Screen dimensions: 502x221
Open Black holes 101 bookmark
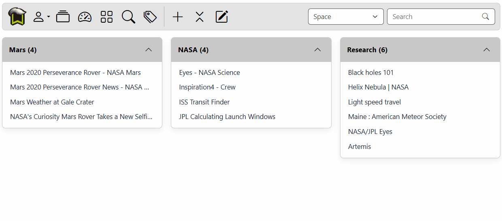(371, 72)
